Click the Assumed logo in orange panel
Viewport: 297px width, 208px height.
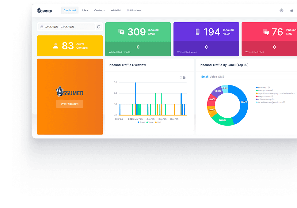pos(70,92)
